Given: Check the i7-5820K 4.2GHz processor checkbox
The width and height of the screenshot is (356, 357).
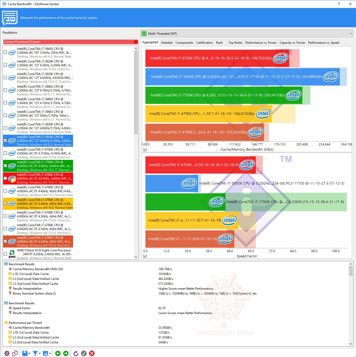Looking at the screenshot, I should 5,65.
